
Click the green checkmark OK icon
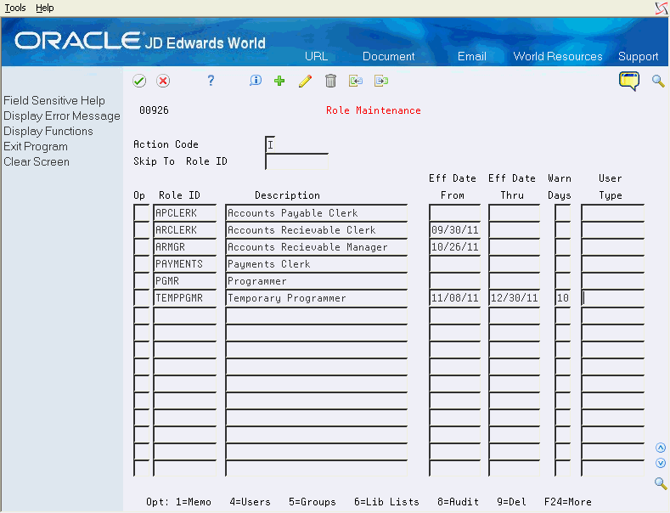coord(139,81)
